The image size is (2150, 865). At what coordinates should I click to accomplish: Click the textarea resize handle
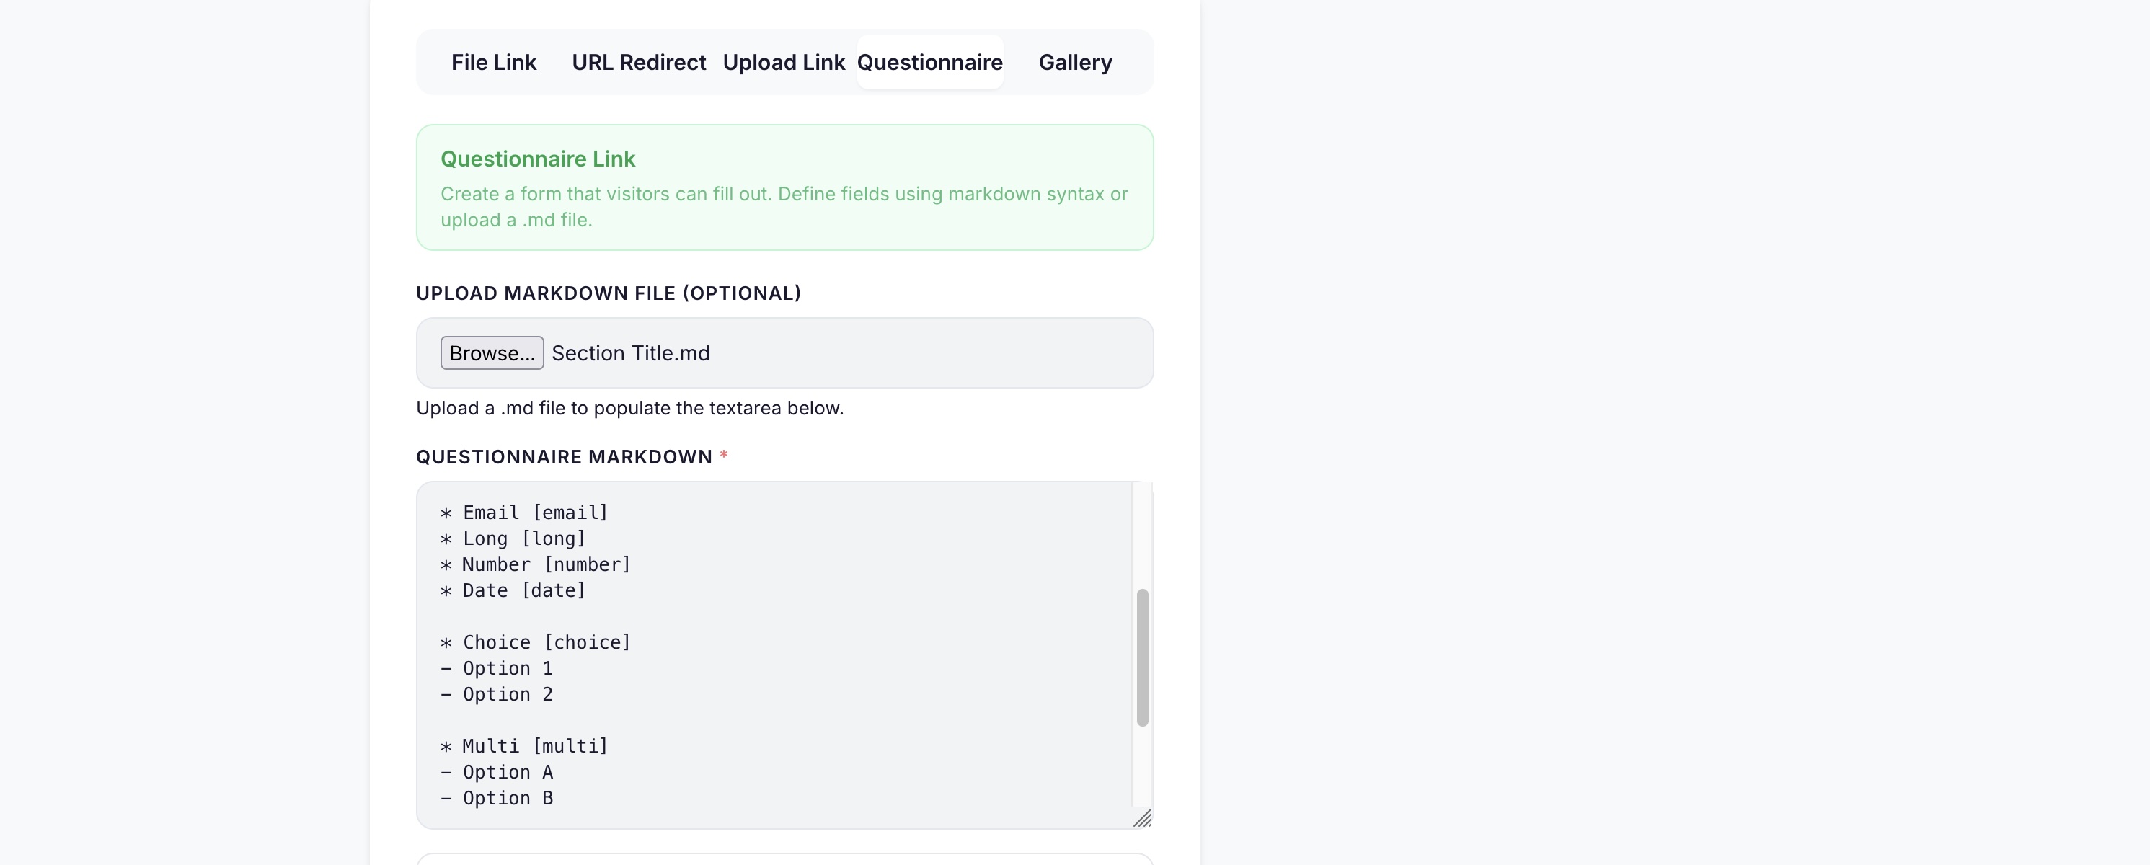[1144, 819]
